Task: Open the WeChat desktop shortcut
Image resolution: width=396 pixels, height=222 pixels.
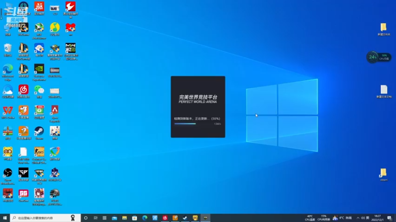Action: pyautogui.click(x=39, y=91)
